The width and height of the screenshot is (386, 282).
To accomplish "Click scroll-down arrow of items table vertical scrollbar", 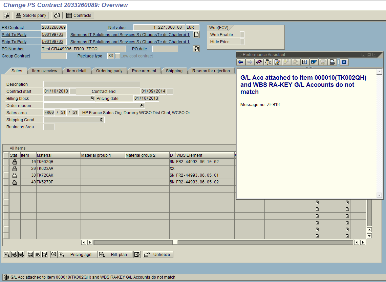I will pyautogui.click(x=369, y=236).
